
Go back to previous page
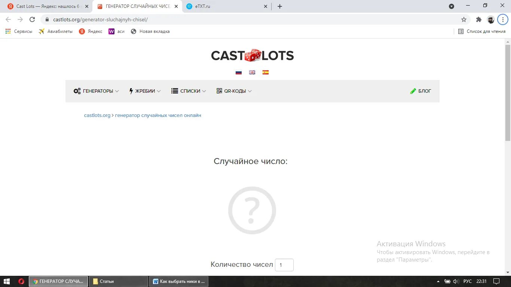[x=8, y=19]
